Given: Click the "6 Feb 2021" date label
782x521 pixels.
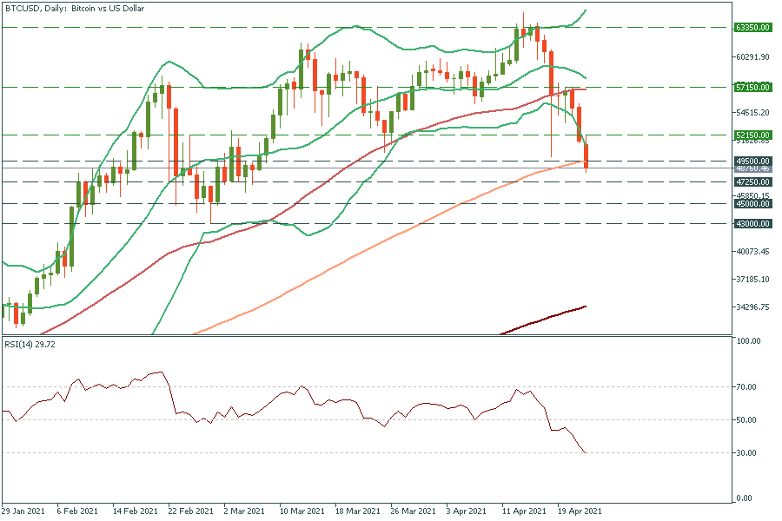Looking at the screenshot, I should tap(76, 511).
